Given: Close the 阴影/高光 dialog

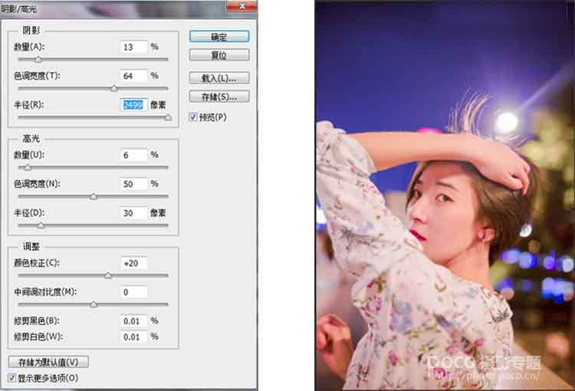Looking at the screenshot, I should coord(242,6).
